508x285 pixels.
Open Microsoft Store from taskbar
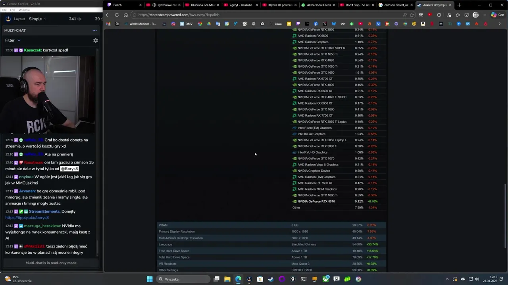(260, 279)
